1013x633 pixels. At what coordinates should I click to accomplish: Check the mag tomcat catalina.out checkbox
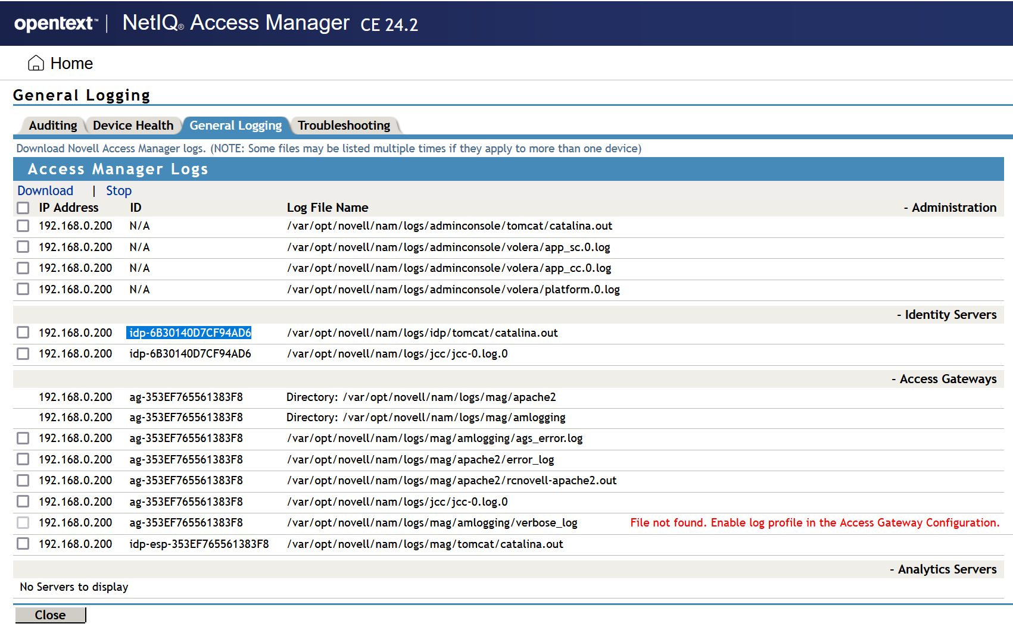23,543
